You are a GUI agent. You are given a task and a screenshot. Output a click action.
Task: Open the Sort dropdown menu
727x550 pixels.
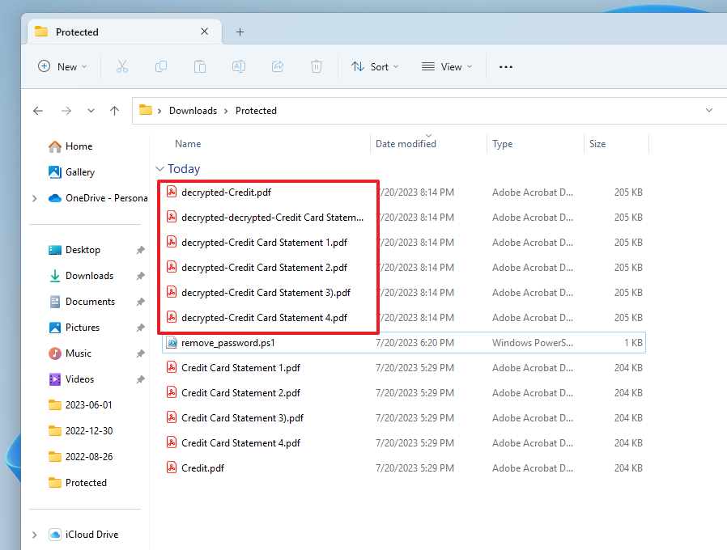pos(375,66)
